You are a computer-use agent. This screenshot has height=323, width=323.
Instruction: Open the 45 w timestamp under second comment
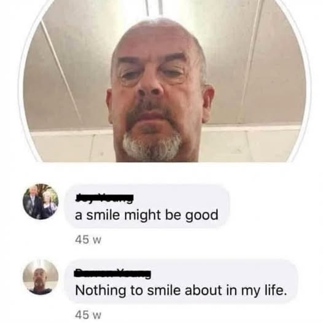[x=88, y=315]
